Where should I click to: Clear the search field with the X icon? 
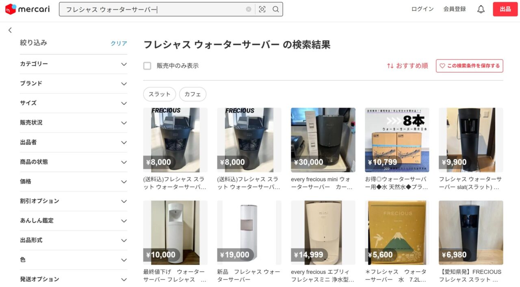(x=249, y=9)
